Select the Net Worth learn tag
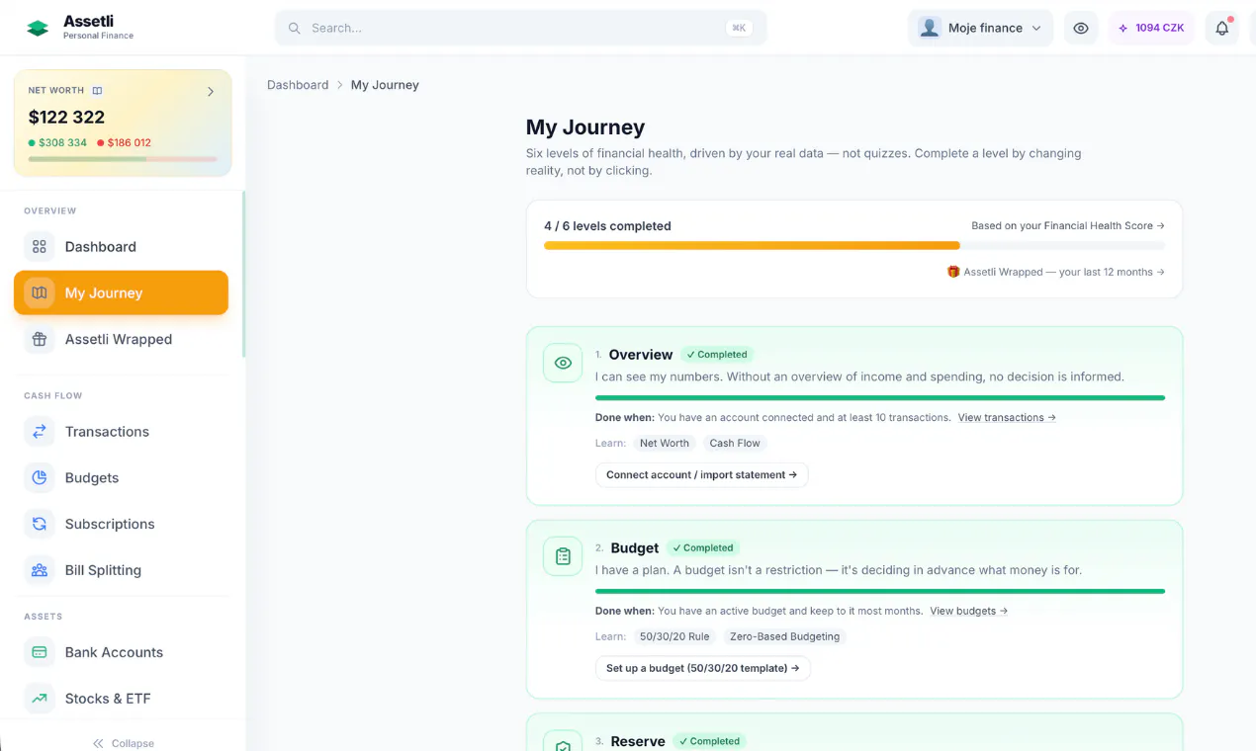 tap(665, 443)
